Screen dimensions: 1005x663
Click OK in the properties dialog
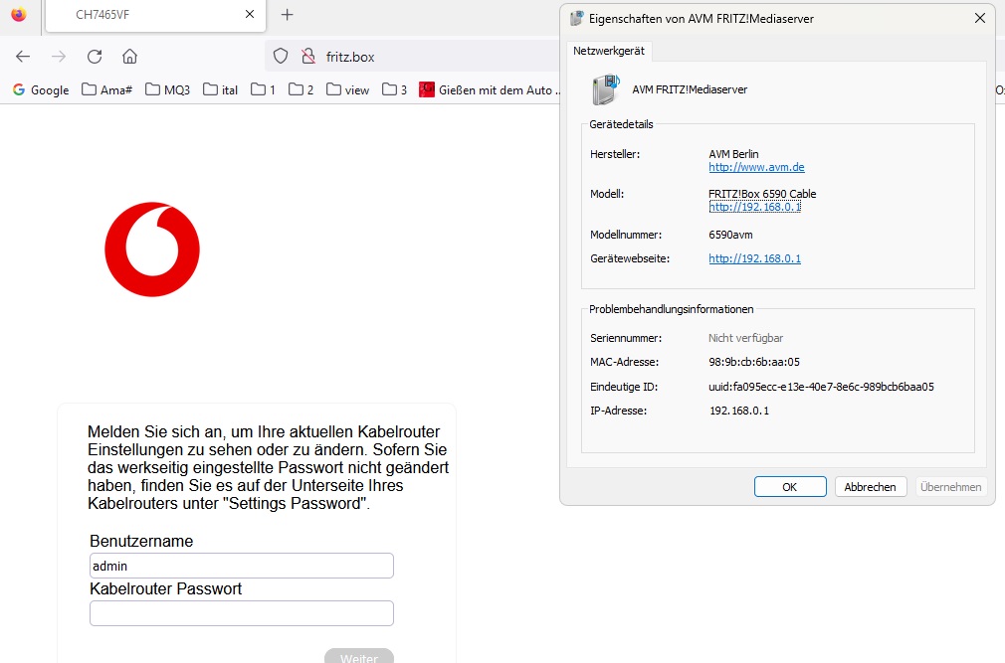(x=790, y=486)
